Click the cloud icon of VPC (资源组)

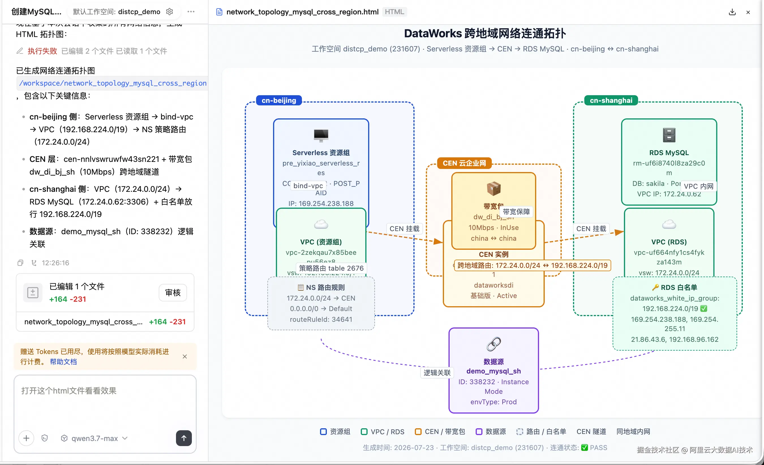click(x=321, y=224)
